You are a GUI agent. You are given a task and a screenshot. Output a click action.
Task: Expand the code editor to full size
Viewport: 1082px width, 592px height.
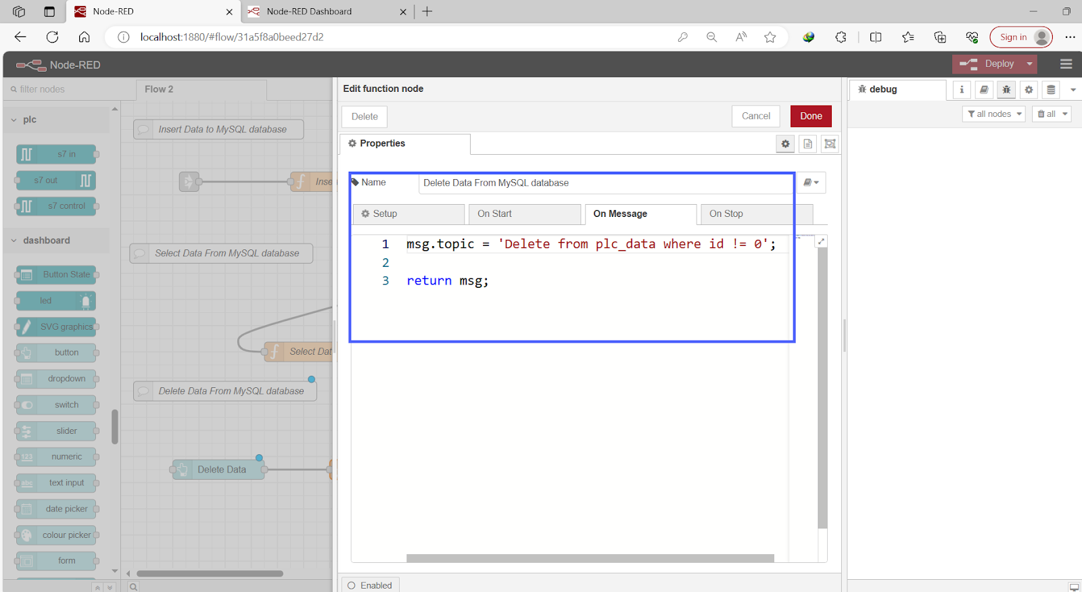[821, 241]
